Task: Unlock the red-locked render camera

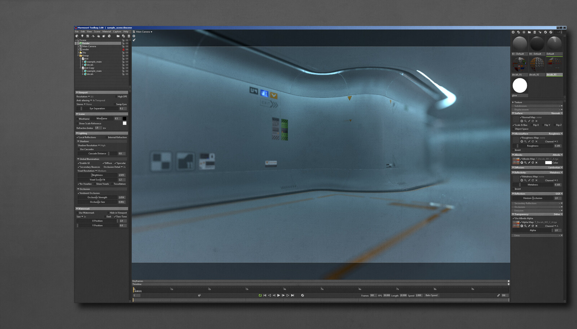Action: point(123,49)
